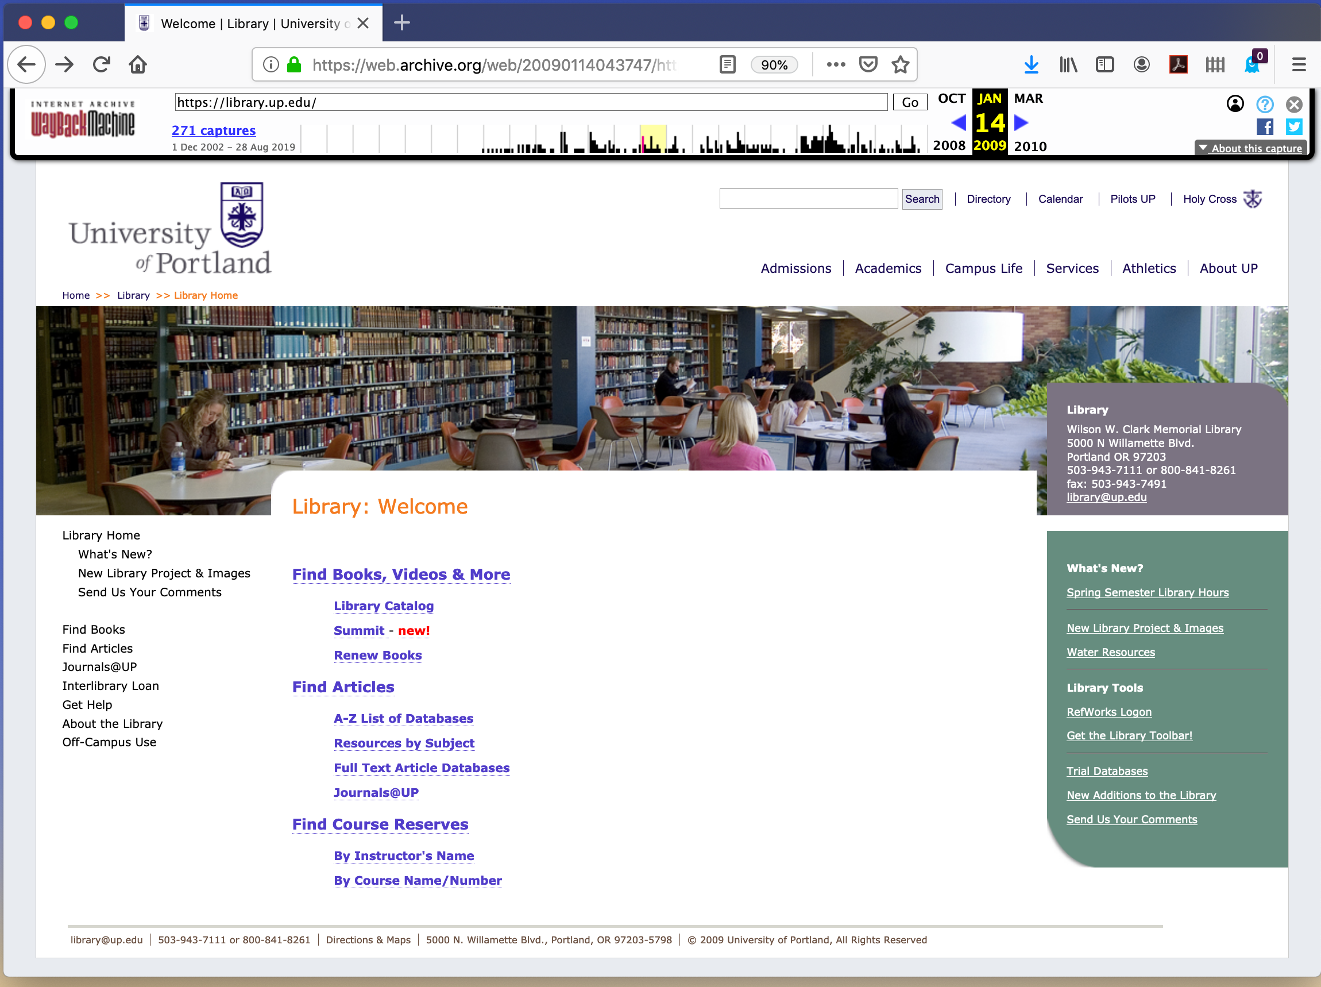
Task: Click the University of Portland logo
Action: pyautogui.click(x=170, y=229)
